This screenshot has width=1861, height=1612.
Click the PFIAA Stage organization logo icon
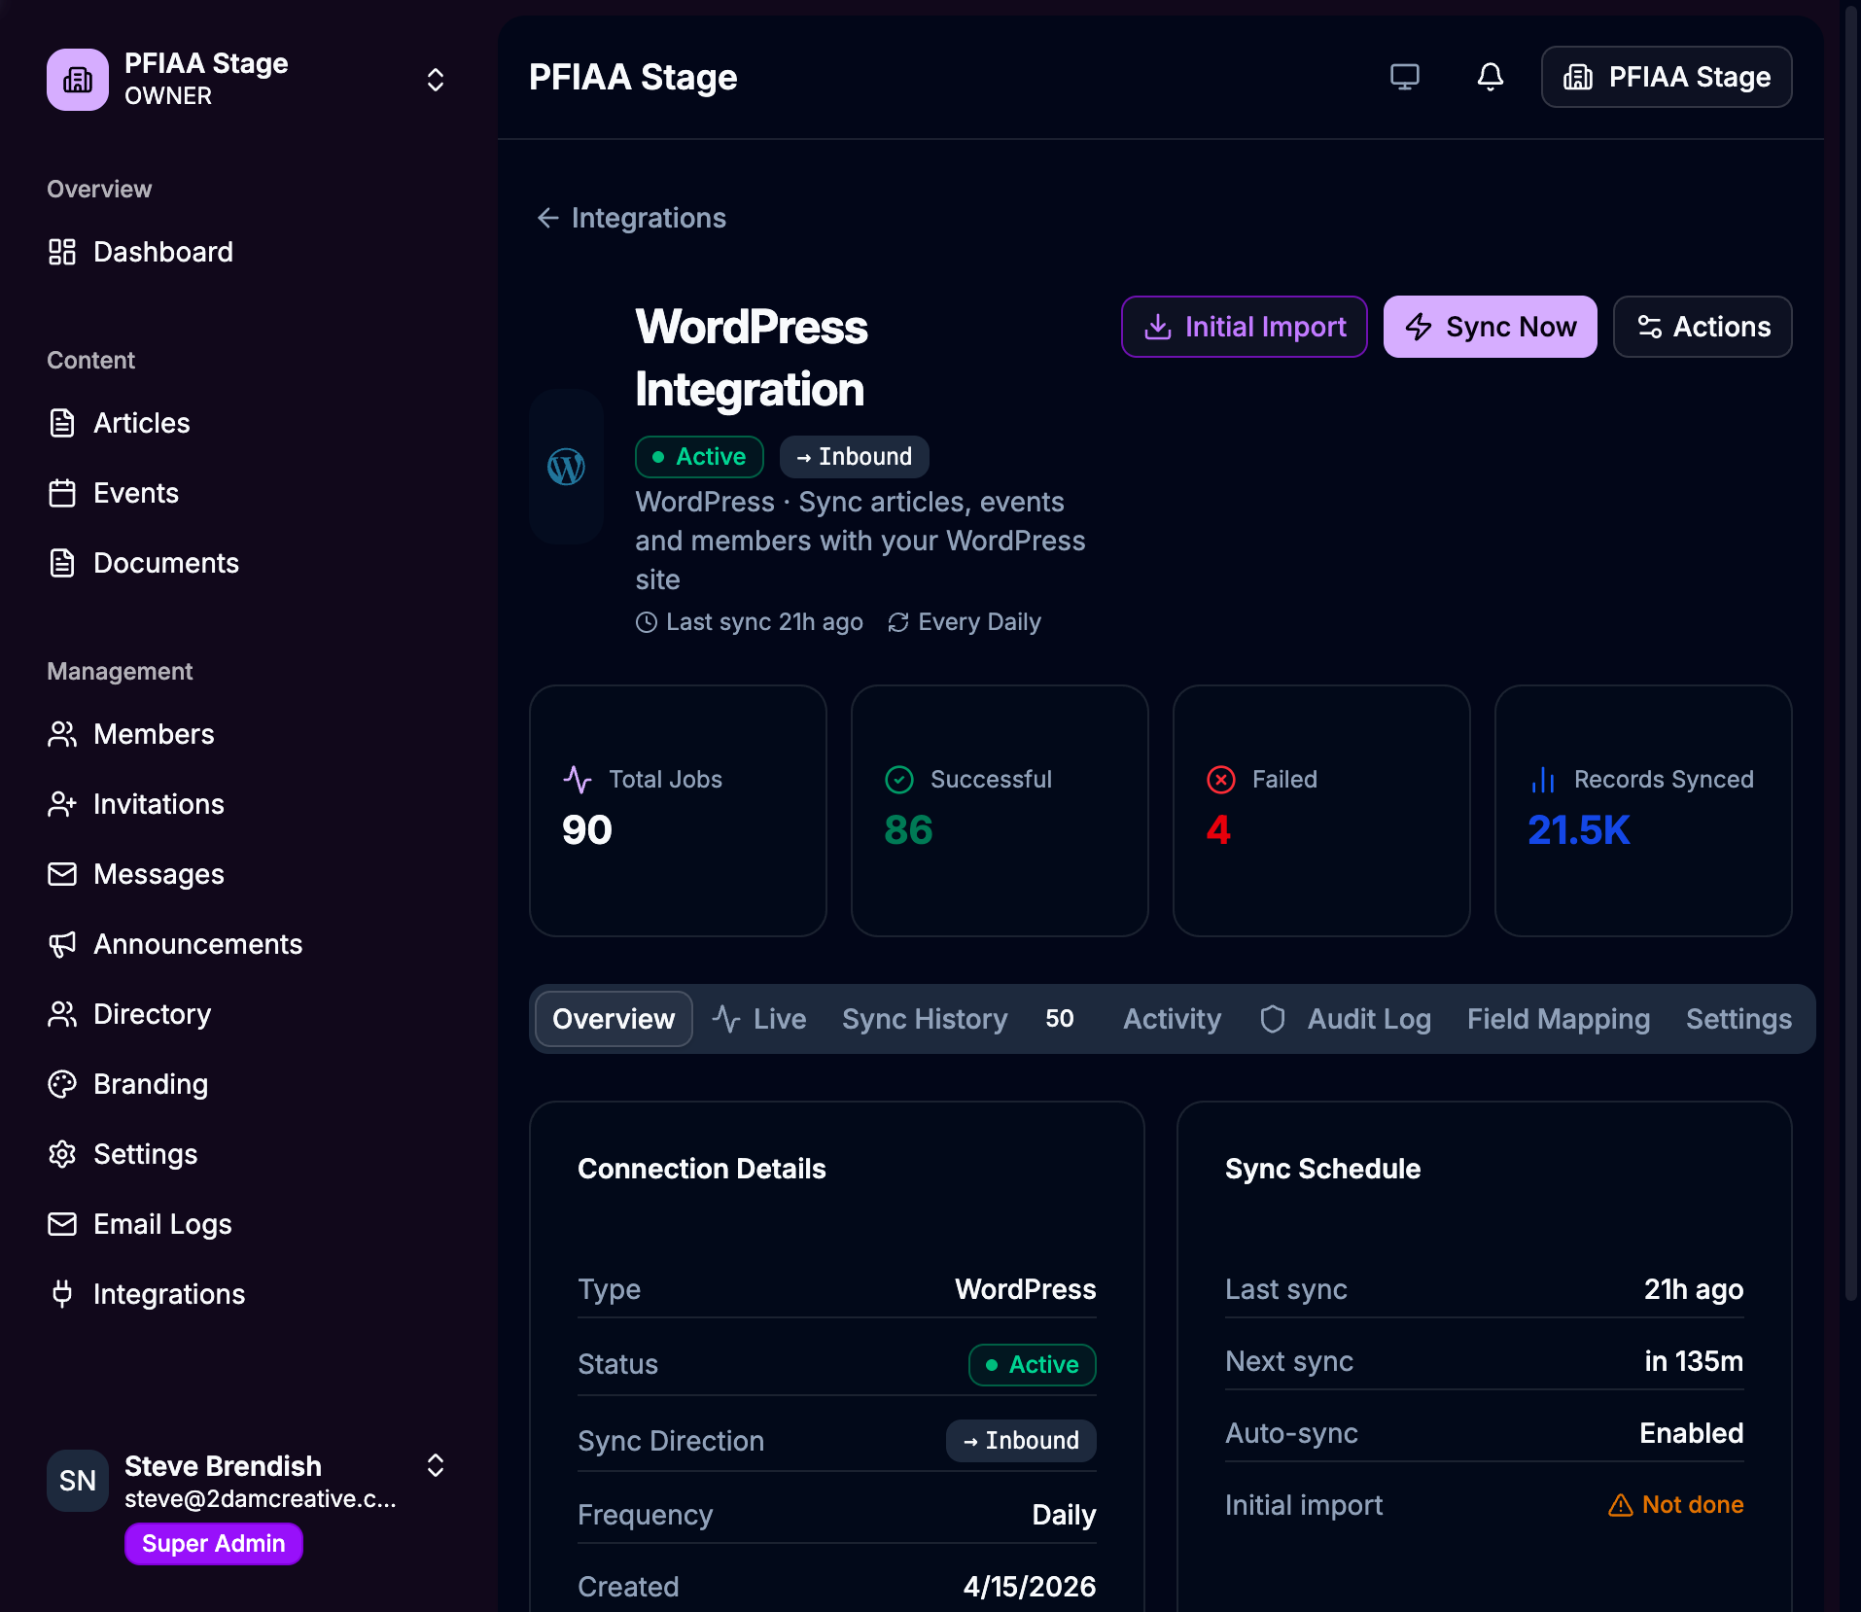click(x=78, y=80)
